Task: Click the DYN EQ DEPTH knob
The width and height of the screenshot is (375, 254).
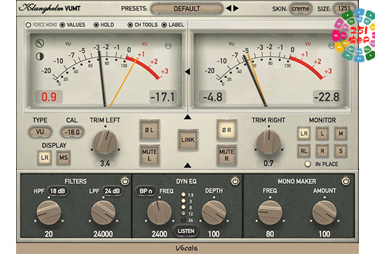Action: tap(214, 213)
